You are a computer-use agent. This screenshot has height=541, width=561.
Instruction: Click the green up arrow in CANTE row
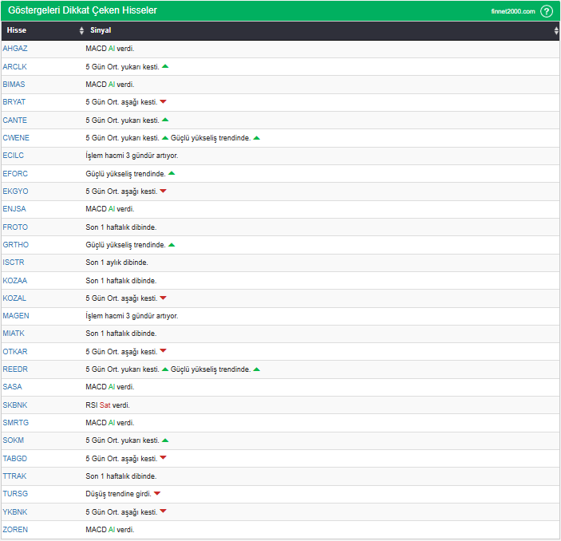pyautogui.click(x=165, y=120)
